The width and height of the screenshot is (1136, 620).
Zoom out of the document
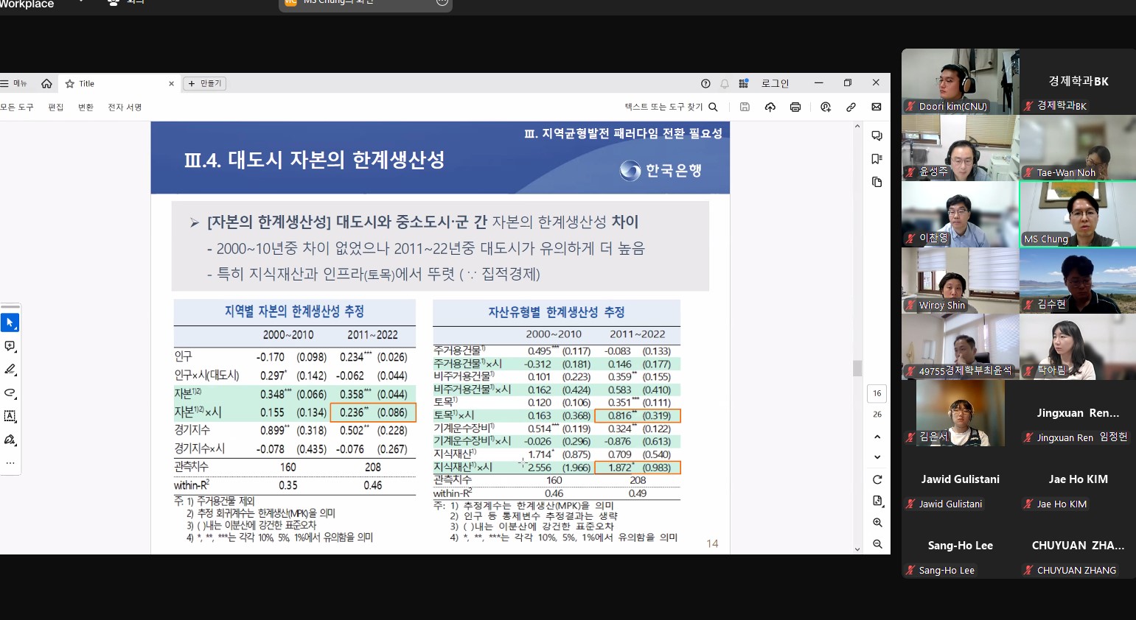(877, 544)
